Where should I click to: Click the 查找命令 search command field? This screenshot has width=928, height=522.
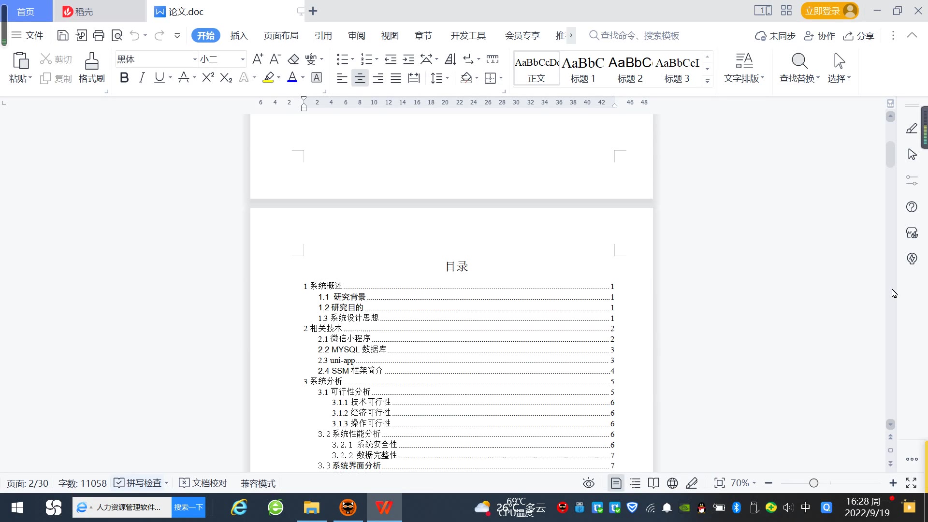click(639, 35)
